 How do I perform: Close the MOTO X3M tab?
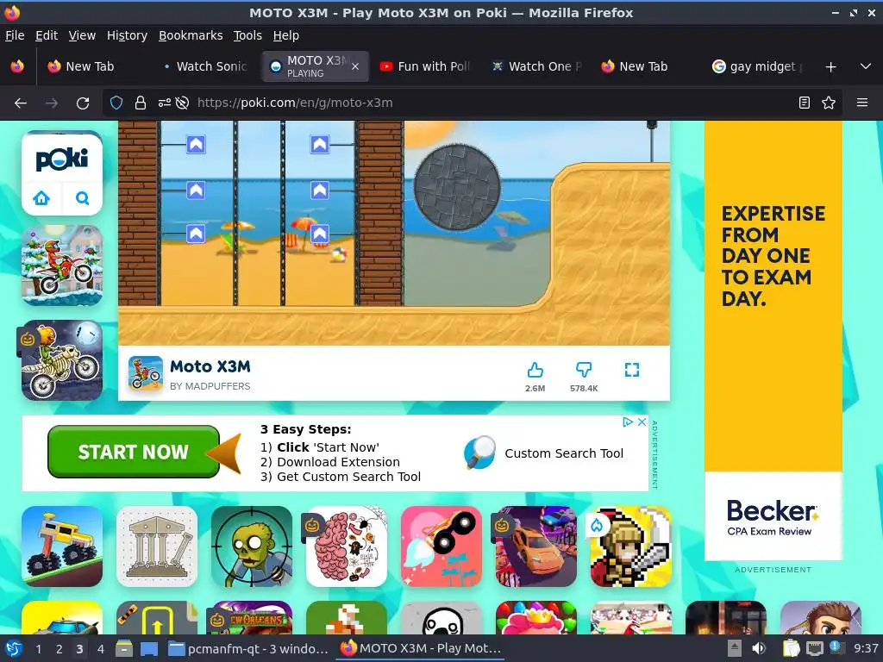pos(355,66)
